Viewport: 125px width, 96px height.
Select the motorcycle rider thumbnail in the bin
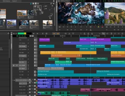point(47,23)
